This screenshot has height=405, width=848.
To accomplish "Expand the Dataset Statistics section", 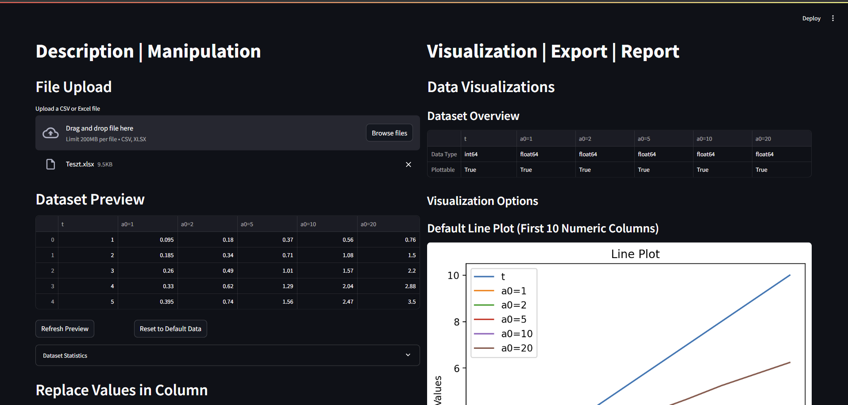I will [x=227, y=355].
